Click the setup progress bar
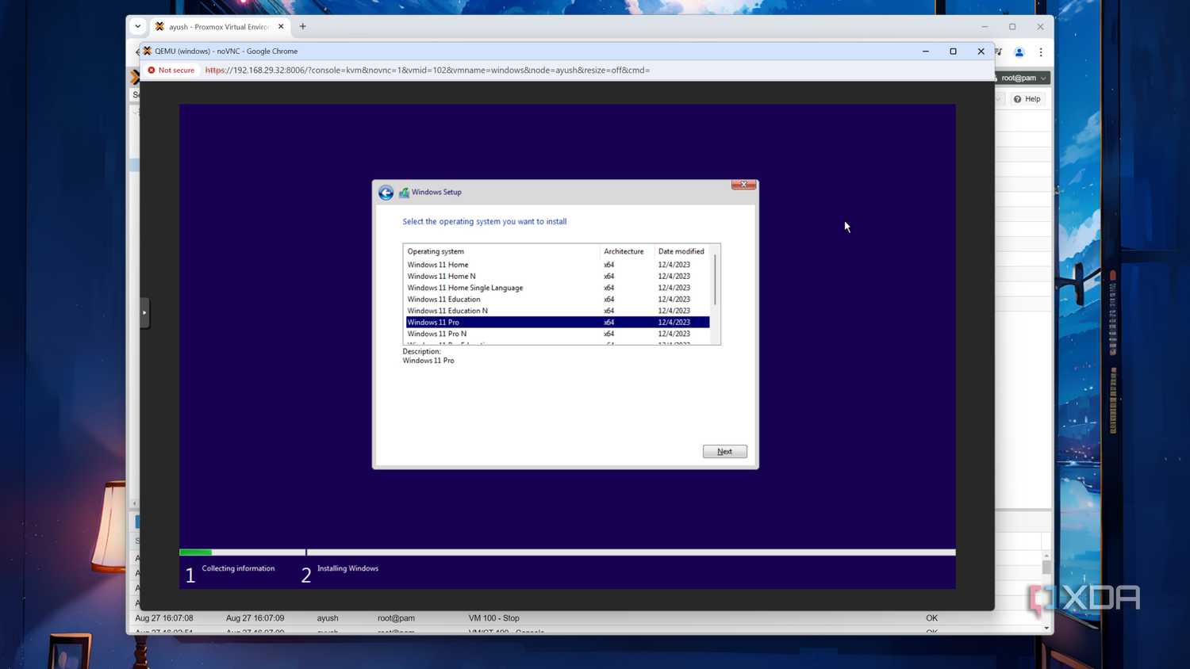Viewport: 1190px width, 669px height. tap(567, 552)
